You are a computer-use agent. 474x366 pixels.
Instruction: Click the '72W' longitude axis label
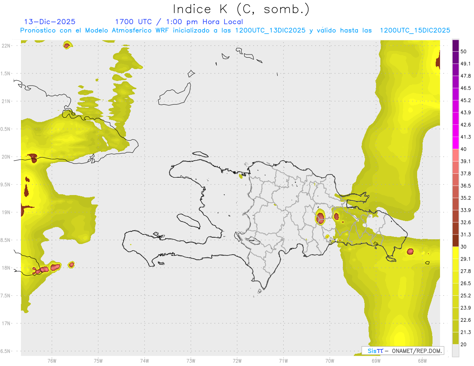coord(237,361)
